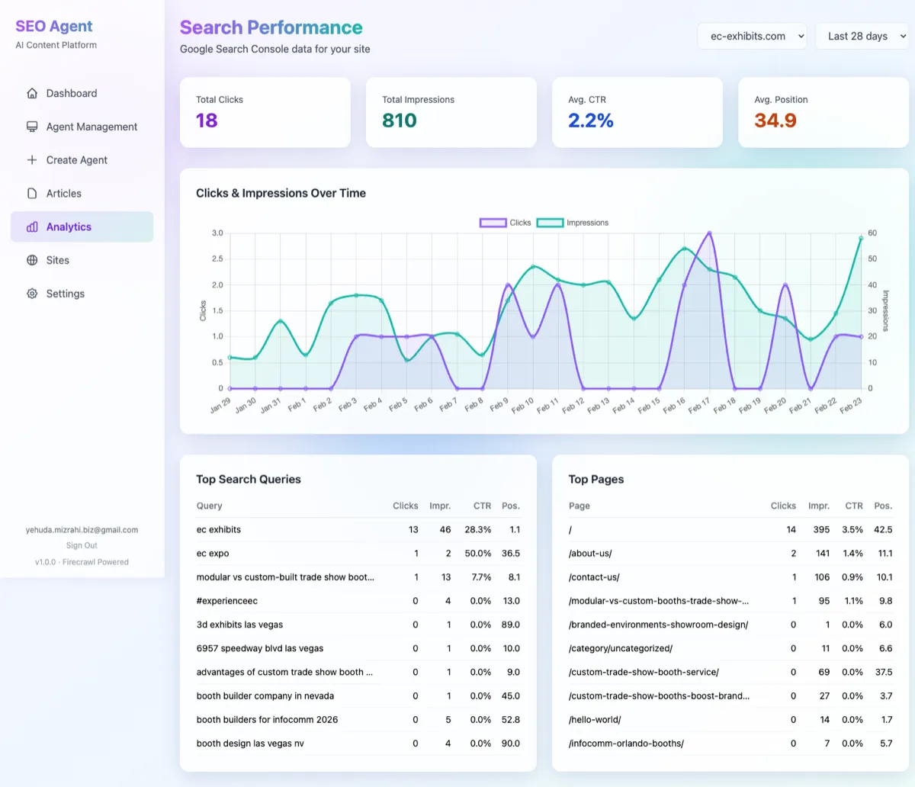Click the SEO Agent platform logo
915x787 pixels.
click(53, 26)
